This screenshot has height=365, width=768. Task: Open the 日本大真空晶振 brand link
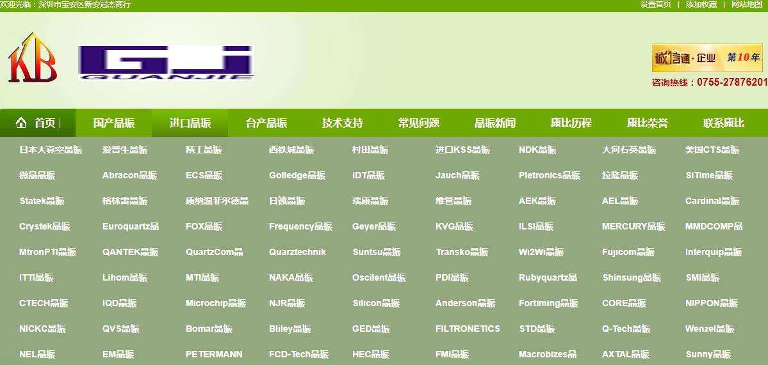[51, 150]
